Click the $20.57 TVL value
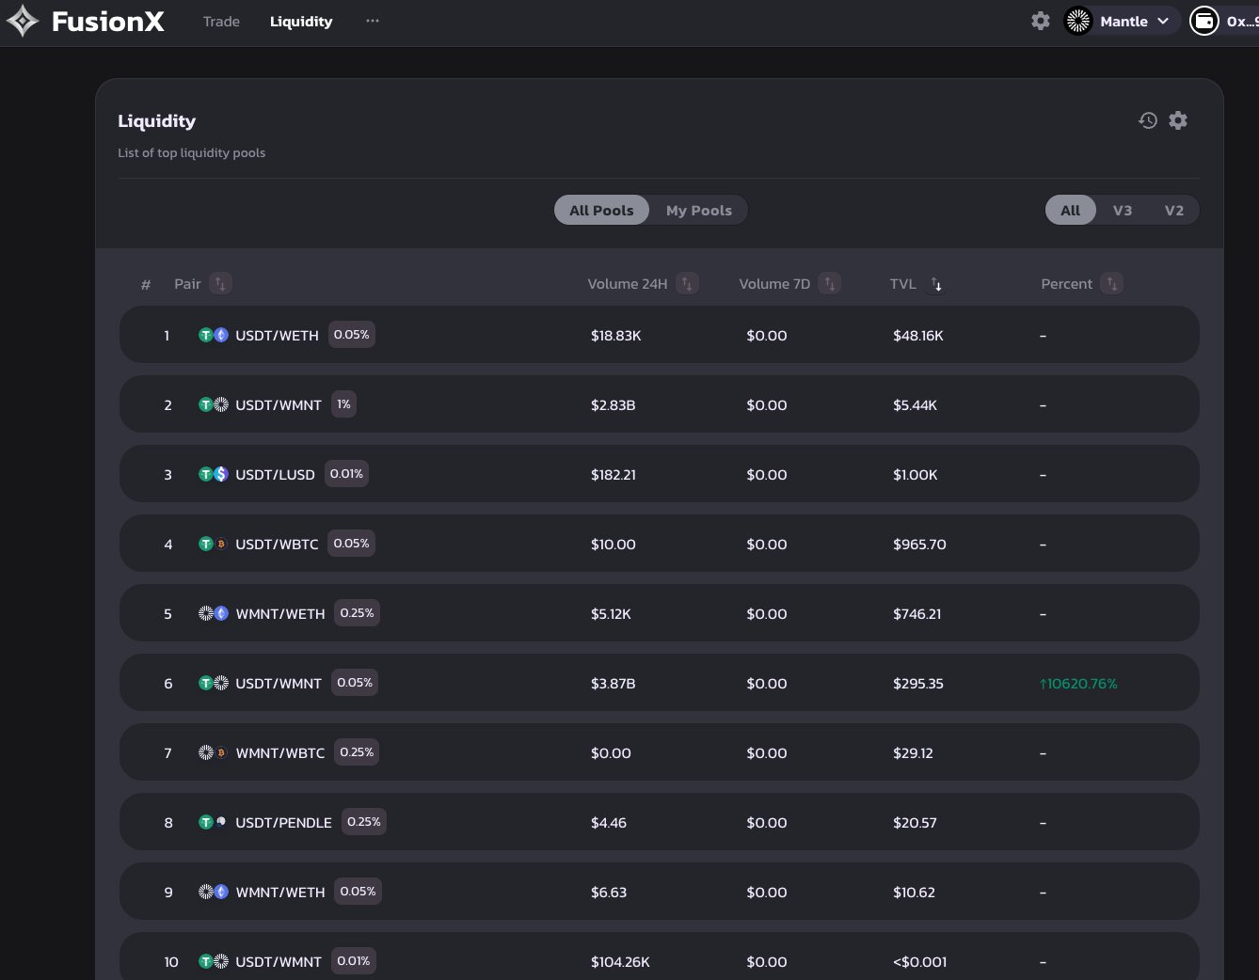This screenshot has height=980, width=1259. [x=915, y=823]
